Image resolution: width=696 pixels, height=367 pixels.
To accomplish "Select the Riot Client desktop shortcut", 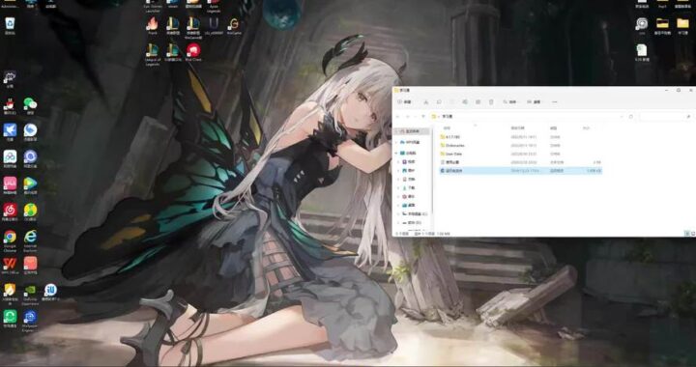I will point(193,51).
